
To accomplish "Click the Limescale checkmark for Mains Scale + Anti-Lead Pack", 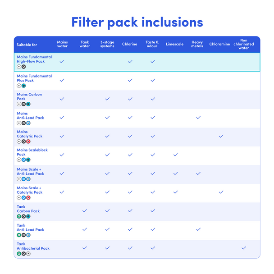I will [175, 174].
